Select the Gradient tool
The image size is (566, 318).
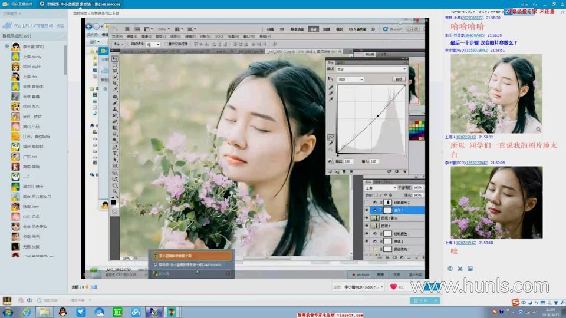[115, 128]
